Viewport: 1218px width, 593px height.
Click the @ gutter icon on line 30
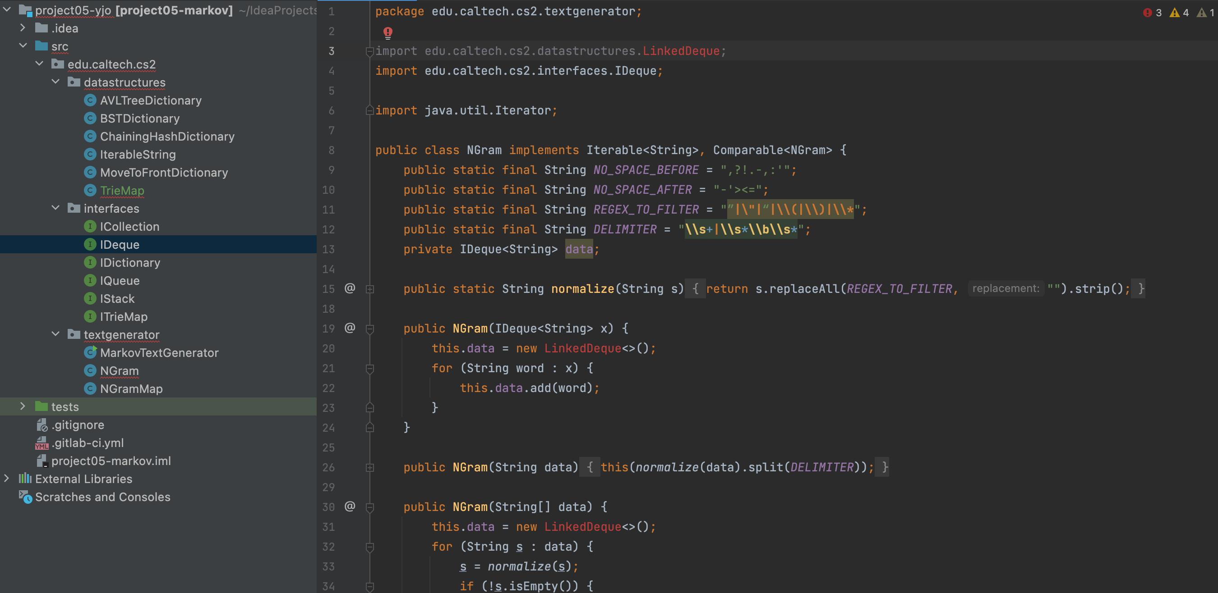350,506
